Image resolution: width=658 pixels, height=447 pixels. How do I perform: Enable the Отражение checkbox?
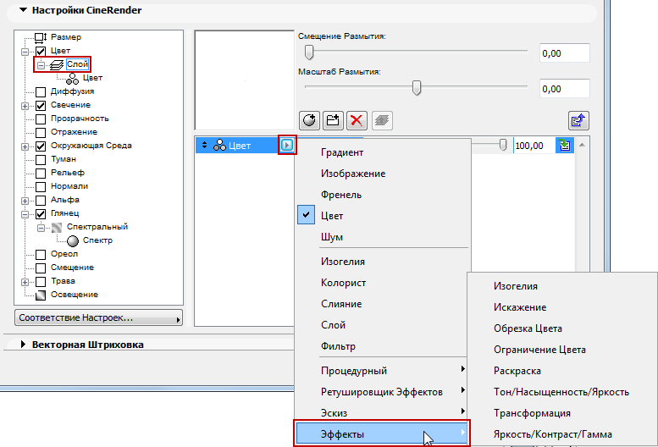click(x=41, y=133)
